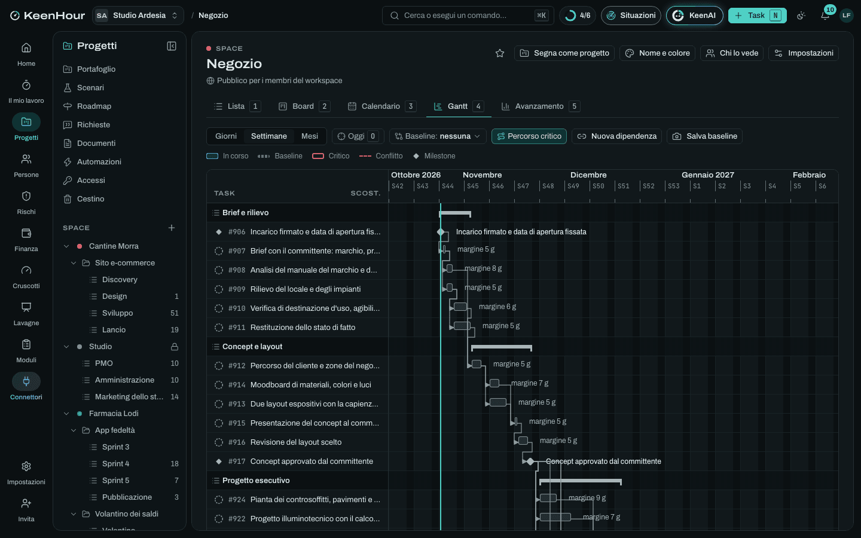Screen dimensions: 861x538
Task: Open Connettori plug icon
Action: point(26,381)
